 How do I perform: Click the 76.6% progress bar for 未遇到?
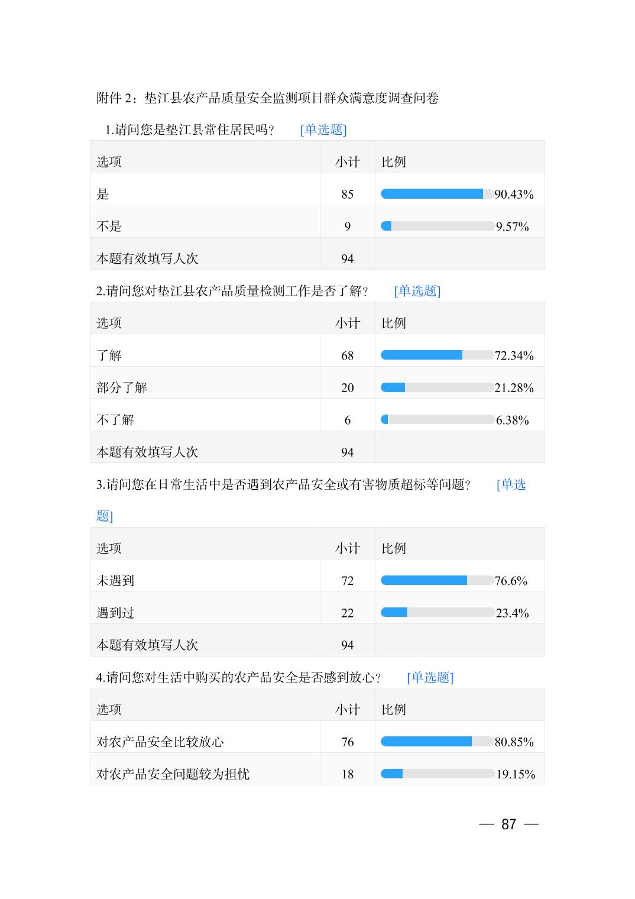point(437,580)
